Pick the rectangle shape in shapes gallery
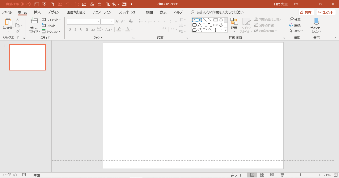The image size is (339, 178). 216,20
